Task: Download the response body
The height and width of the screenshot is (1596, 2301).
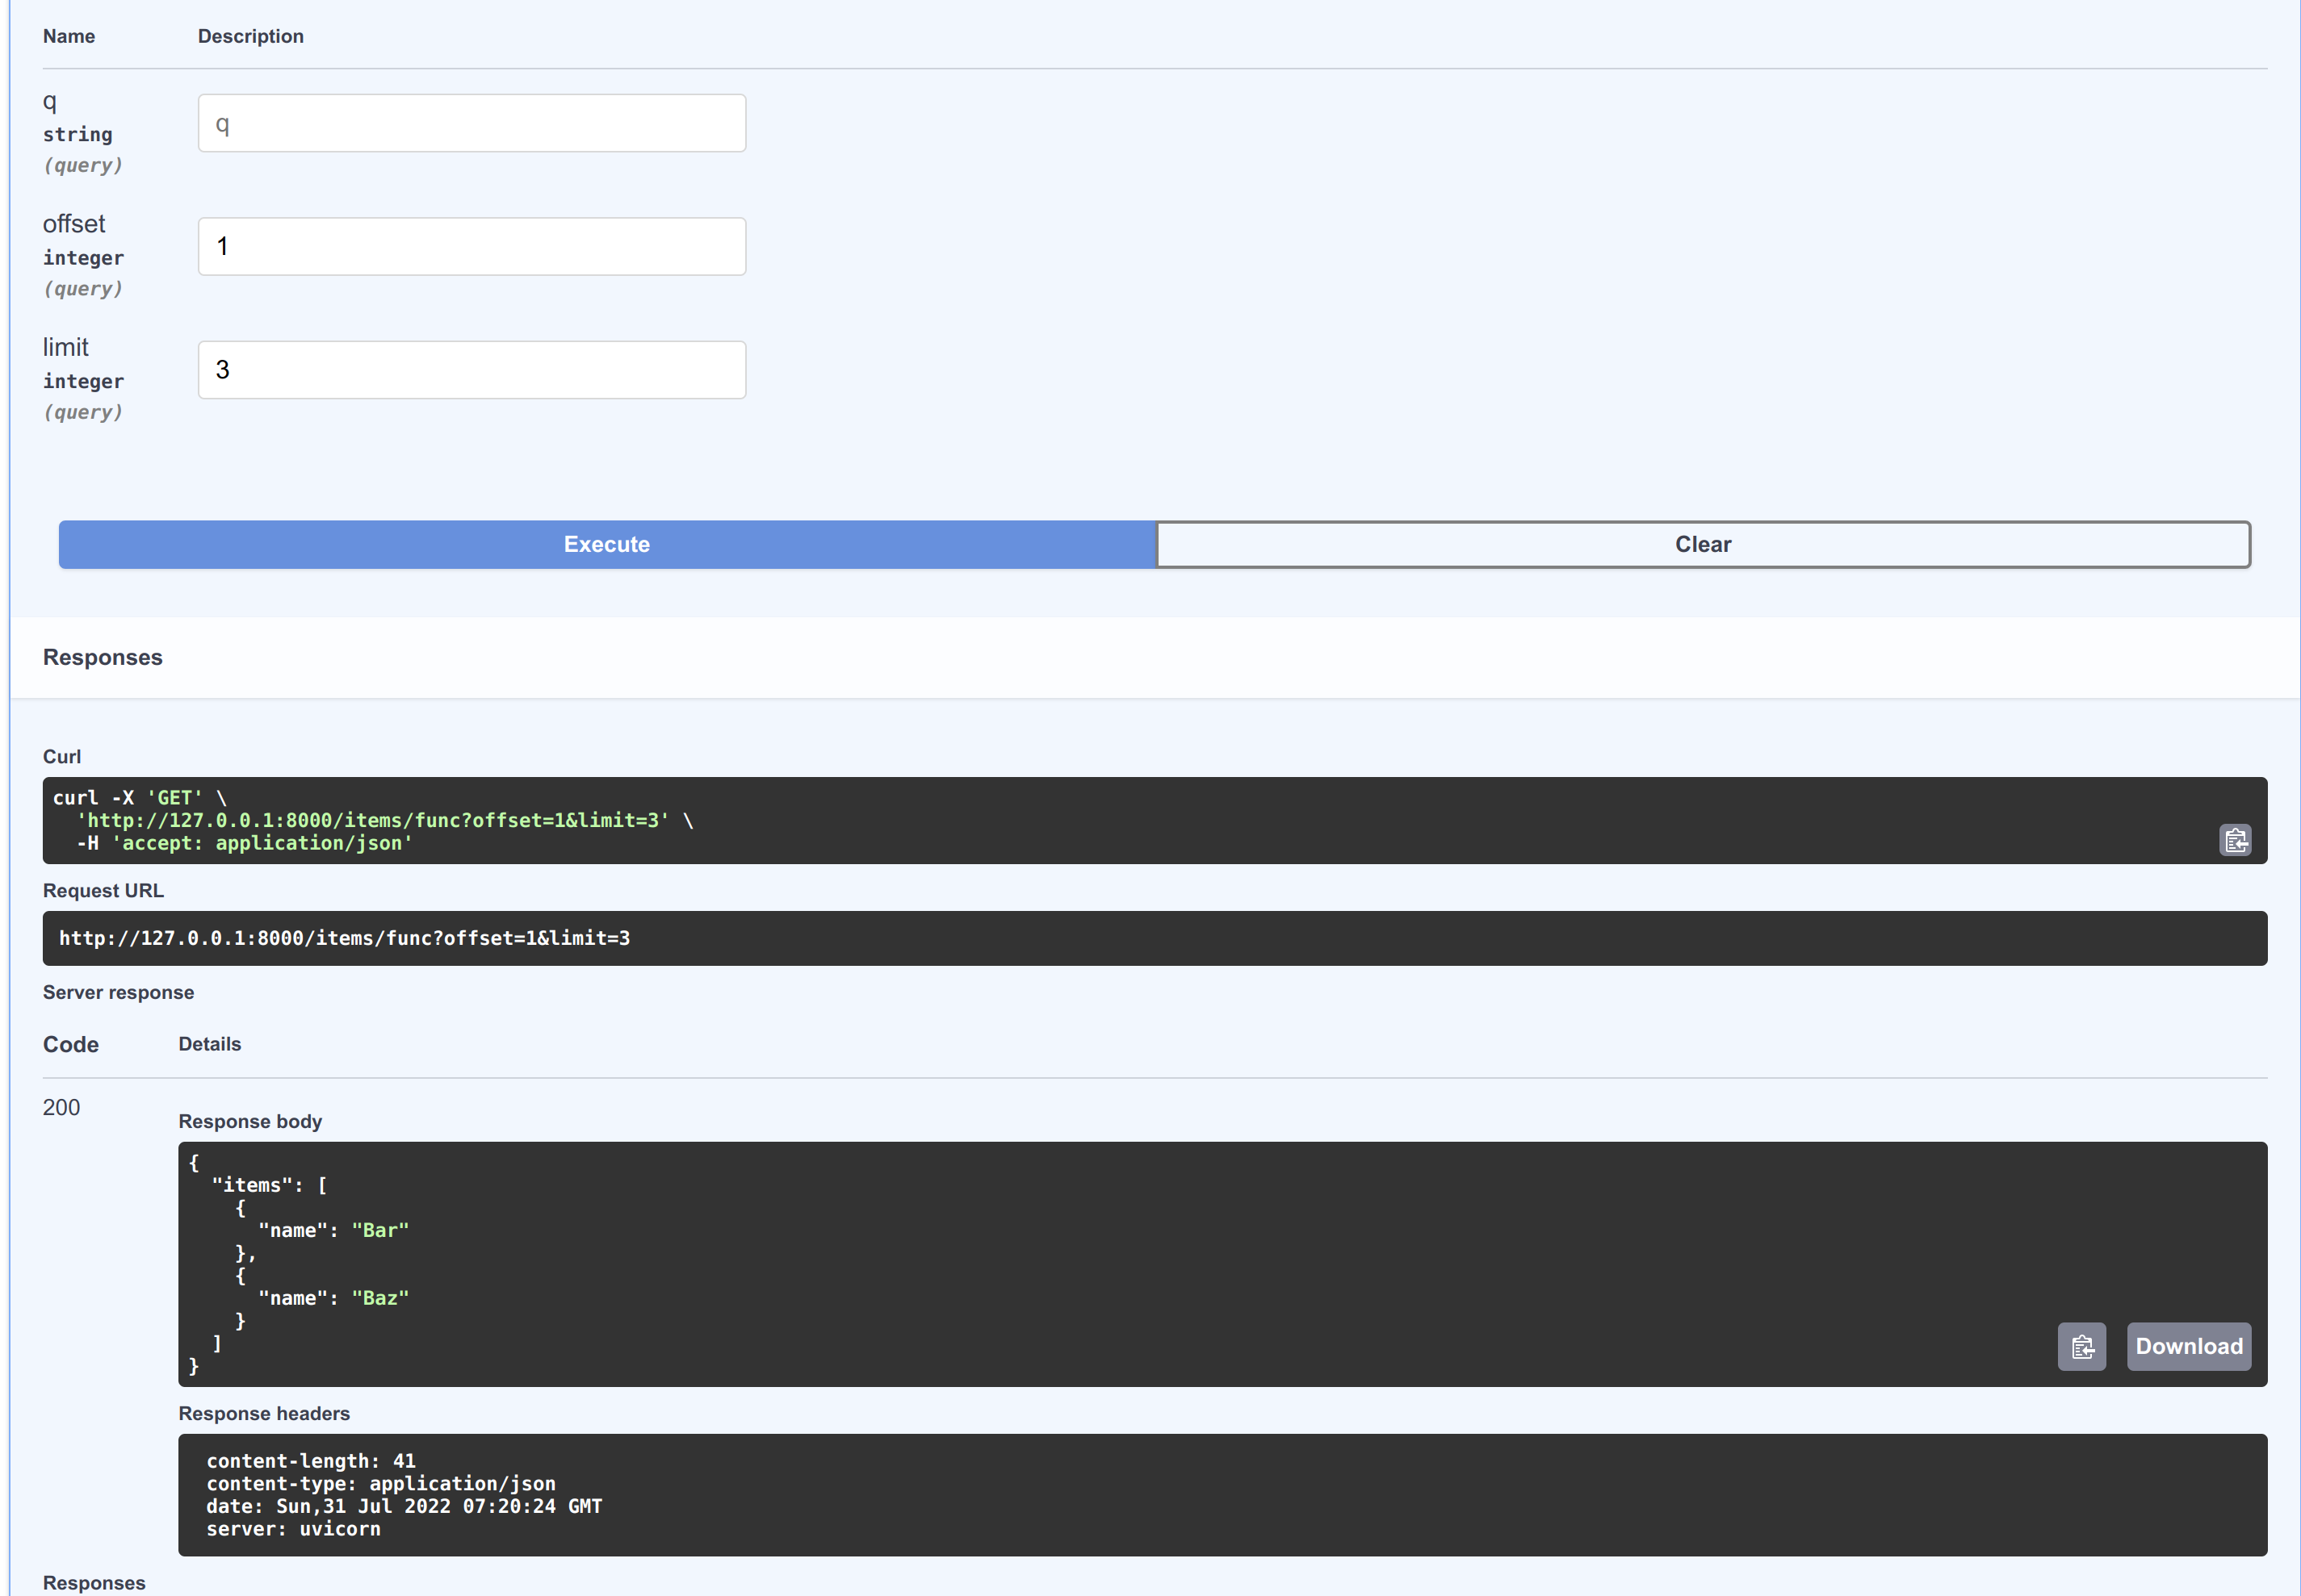Action: [x=2188, y=1346]
